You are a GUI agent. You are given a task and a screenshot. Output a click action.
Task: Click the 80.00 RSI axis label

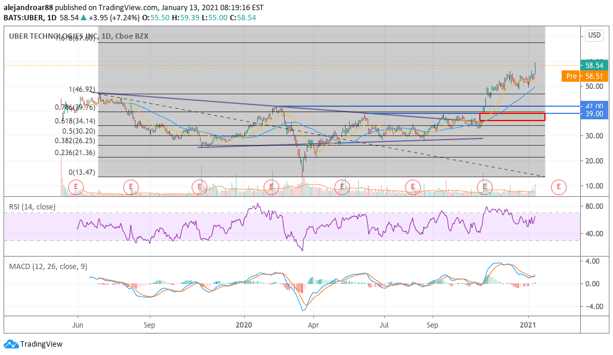pos(594,206)
